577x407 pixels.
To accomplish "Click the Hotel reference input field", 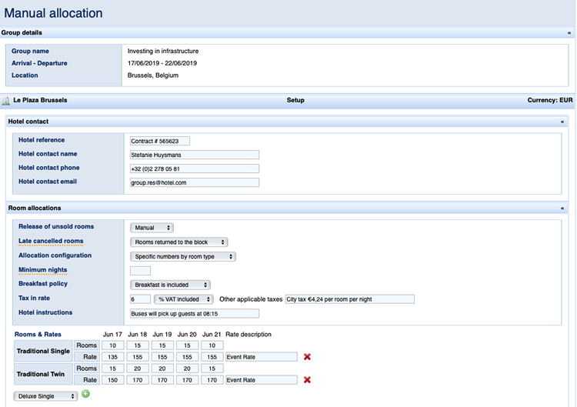I will point(160,141).
